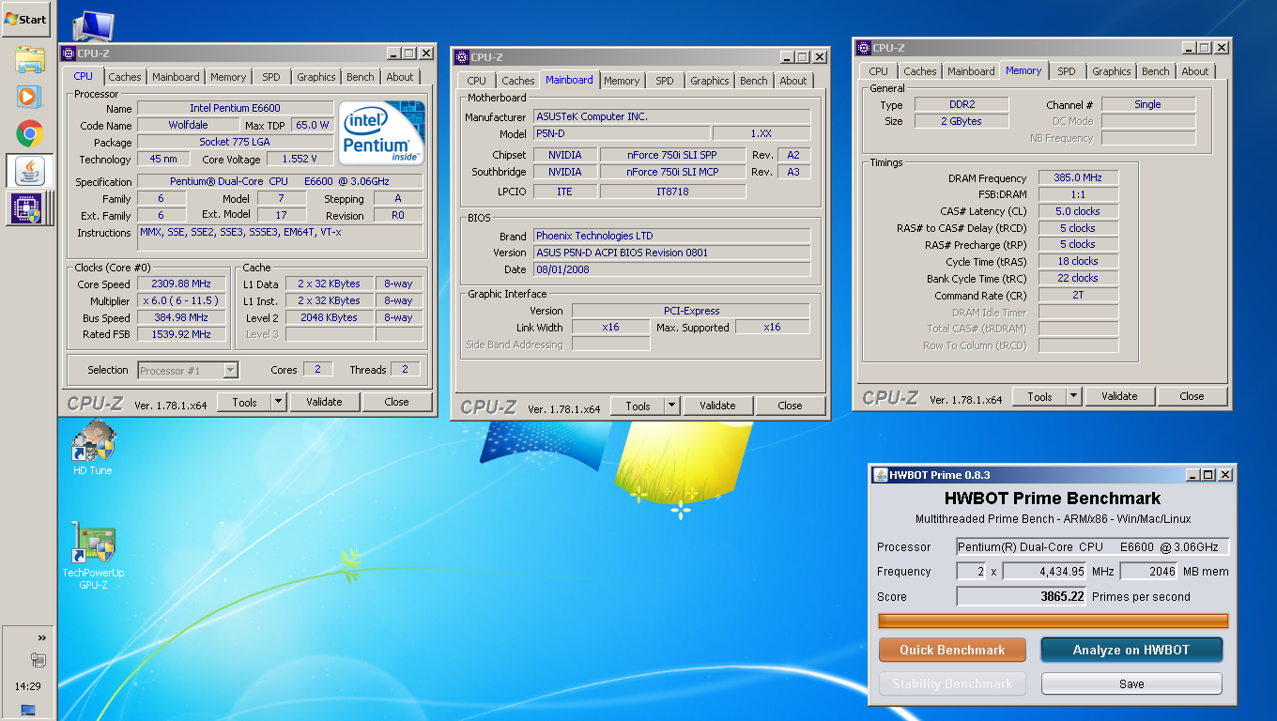Open the HD Tune desktop shortcut
The height and width of the screenshot is (721, 1277).
[x=92, y=448]
